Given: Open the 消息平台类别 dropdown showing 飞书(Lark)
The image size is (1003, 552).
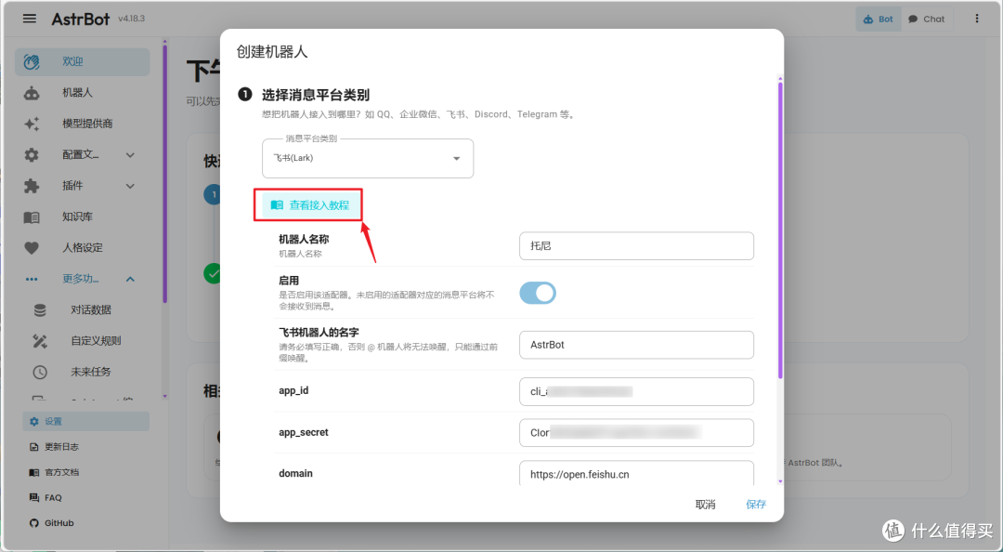Looking at the screenshot, I should [368, 158].
